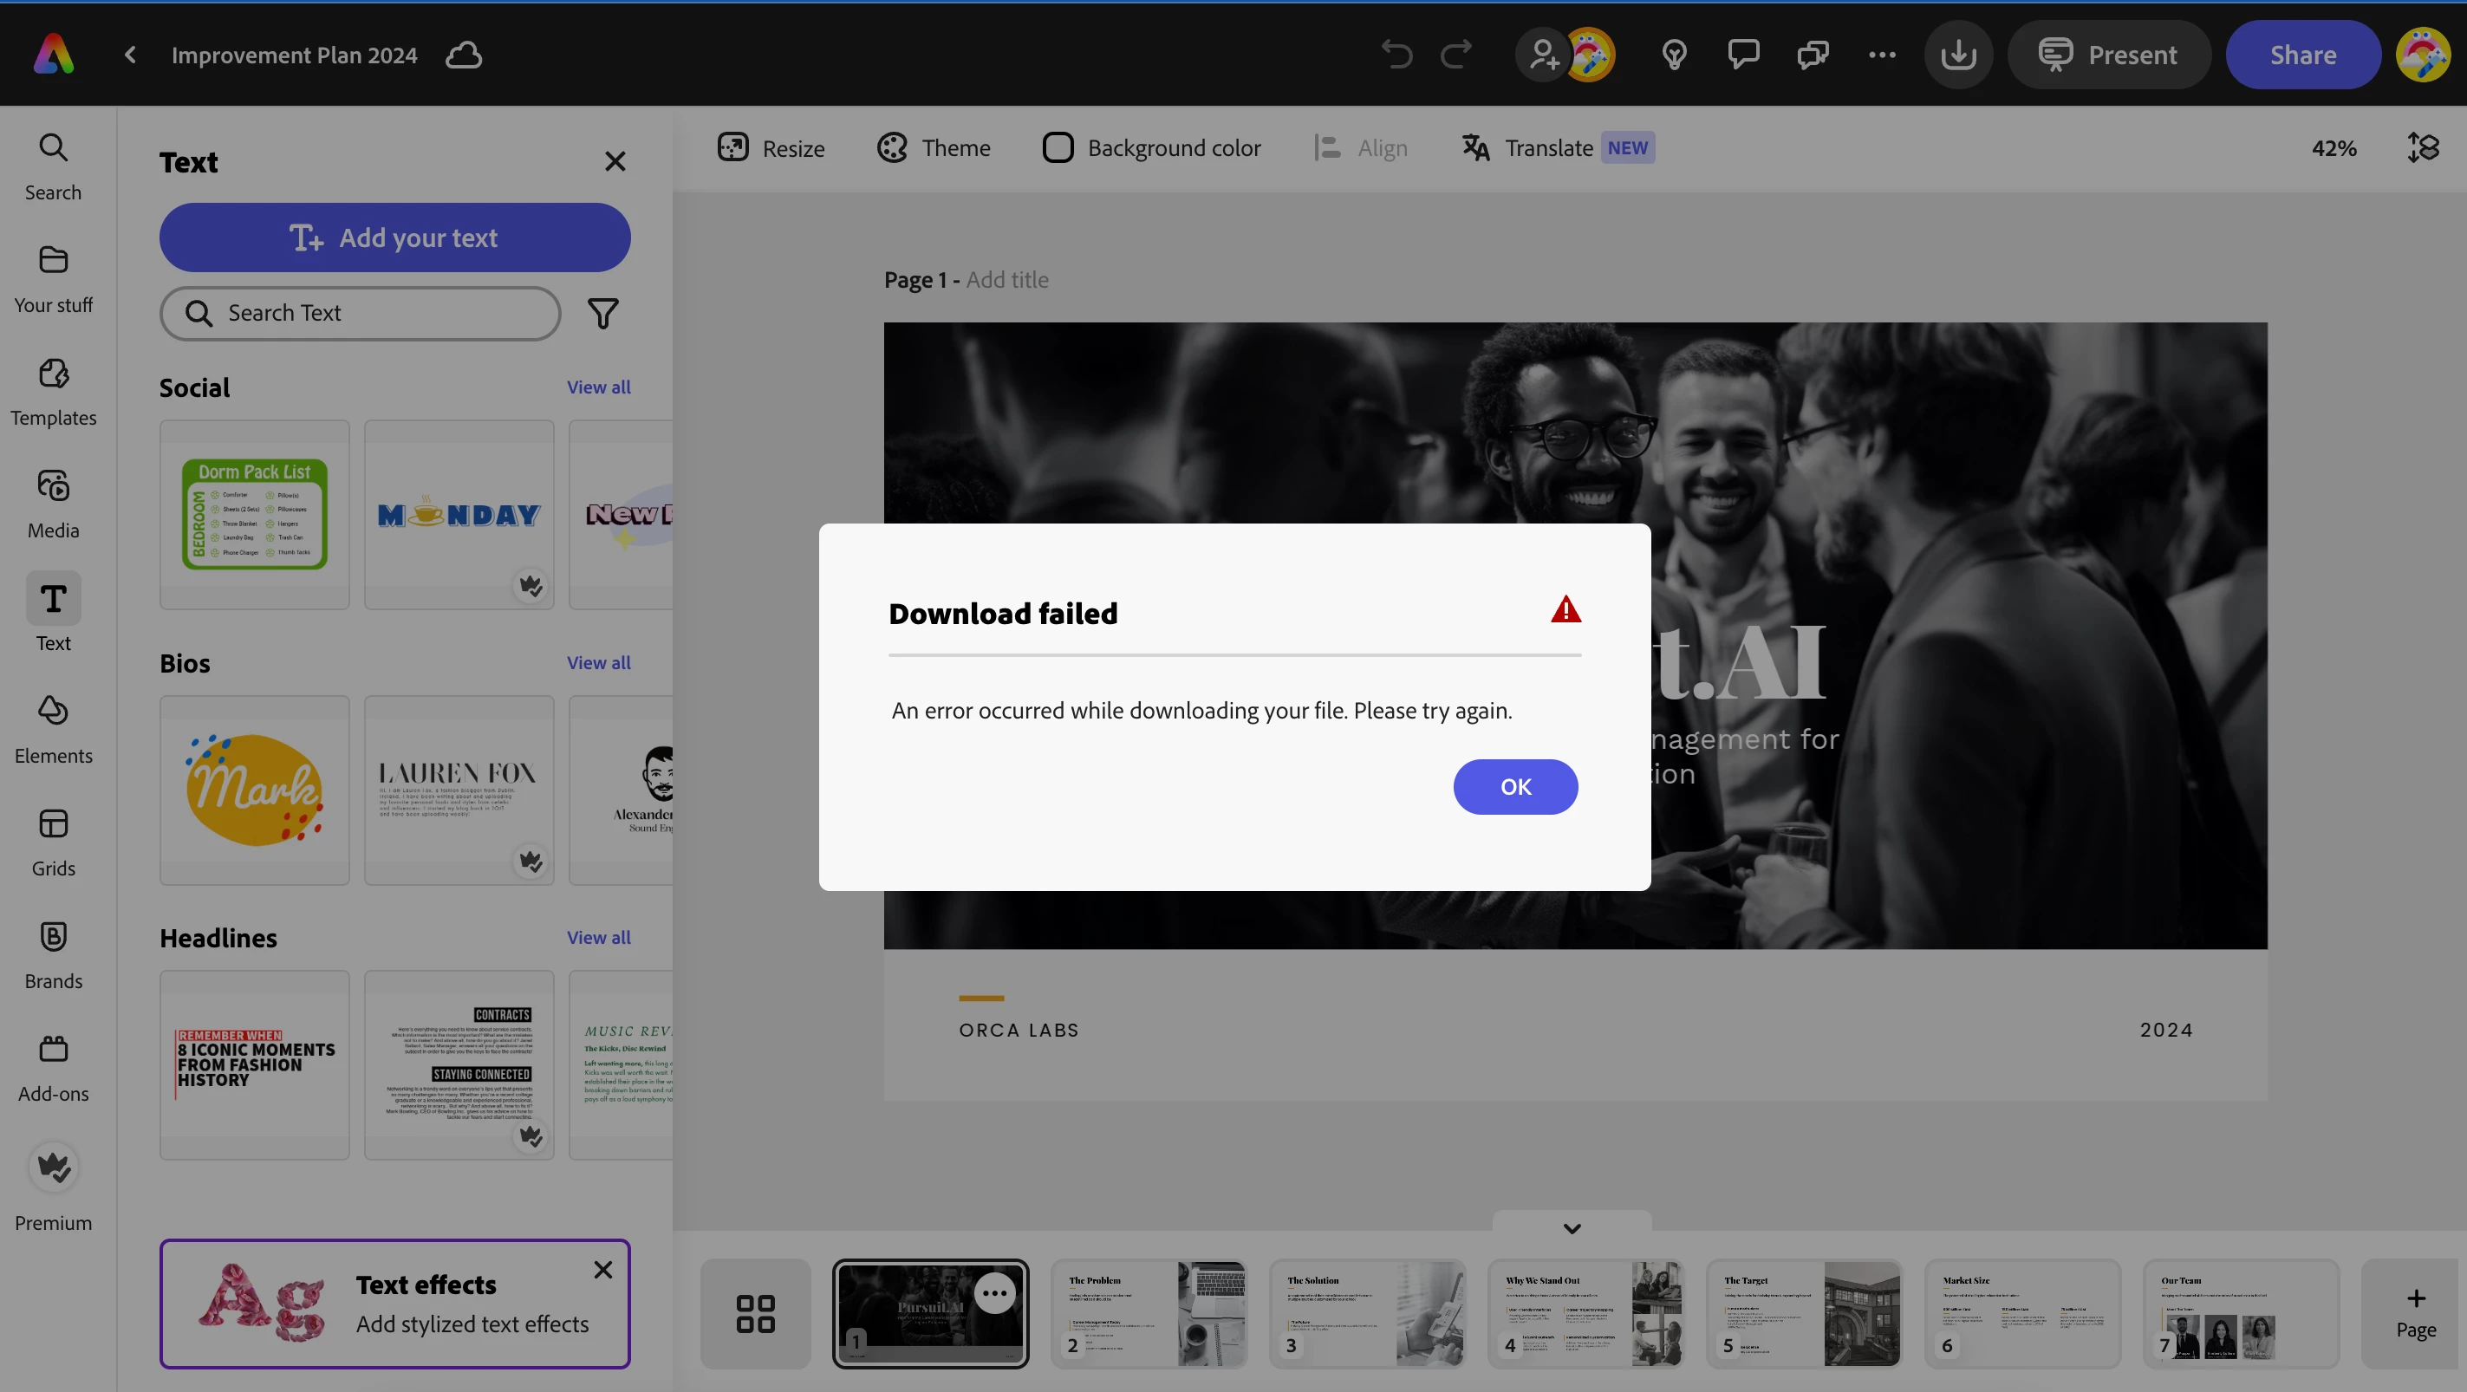Open page 1 thumbnail options menu
This screenshot has height=1392, width=2467.
click(x=994, y=1294)
